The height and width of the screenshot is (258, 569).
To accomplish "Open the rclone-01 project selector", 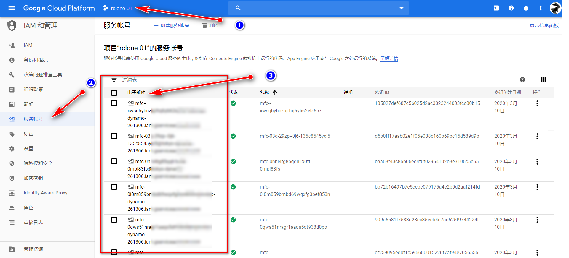I will (x=118, y=8).
